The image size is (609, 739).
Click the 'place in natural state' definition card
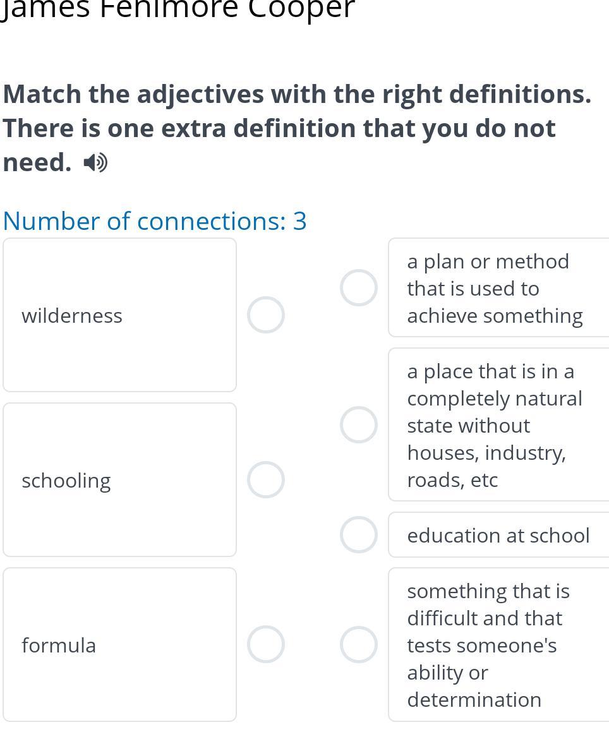point(498,424)
